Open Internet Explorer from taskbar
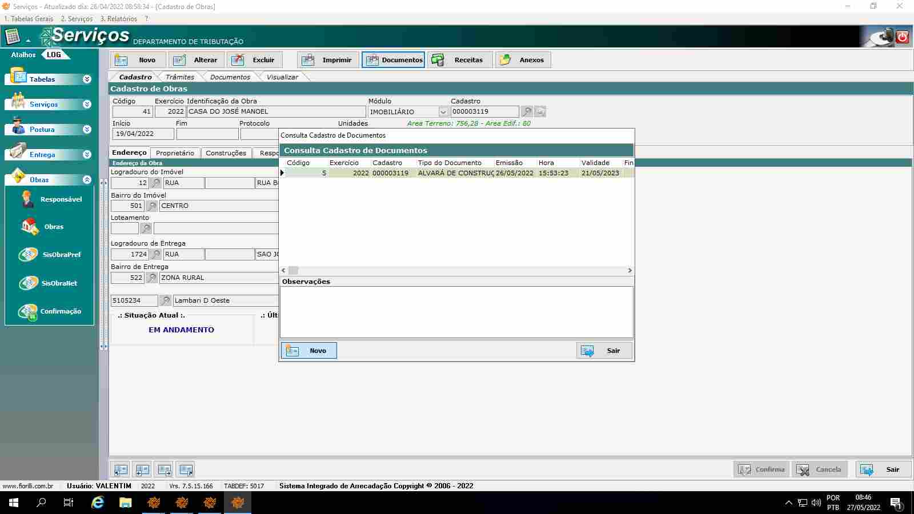This screenshot has height=514, width=914. click(98, 503)
